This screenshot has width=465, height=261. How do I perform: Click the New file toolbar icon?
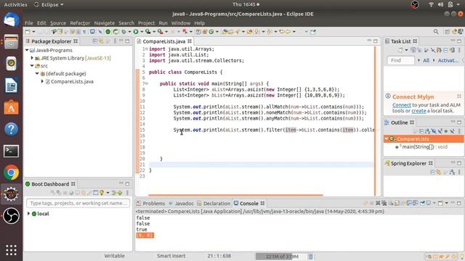28,32
